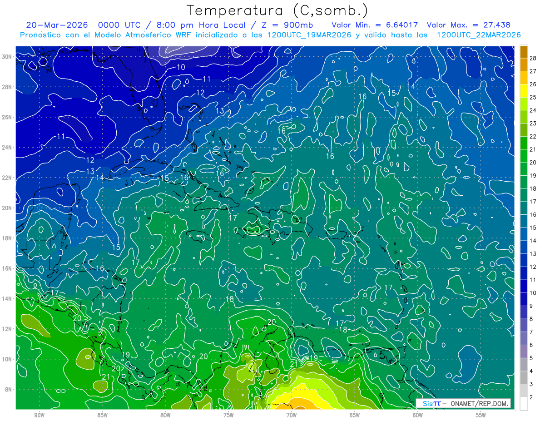545x421 pixels.
Task: Click the Valor Min. = 6.64017 text
Action: click(375, 25)
